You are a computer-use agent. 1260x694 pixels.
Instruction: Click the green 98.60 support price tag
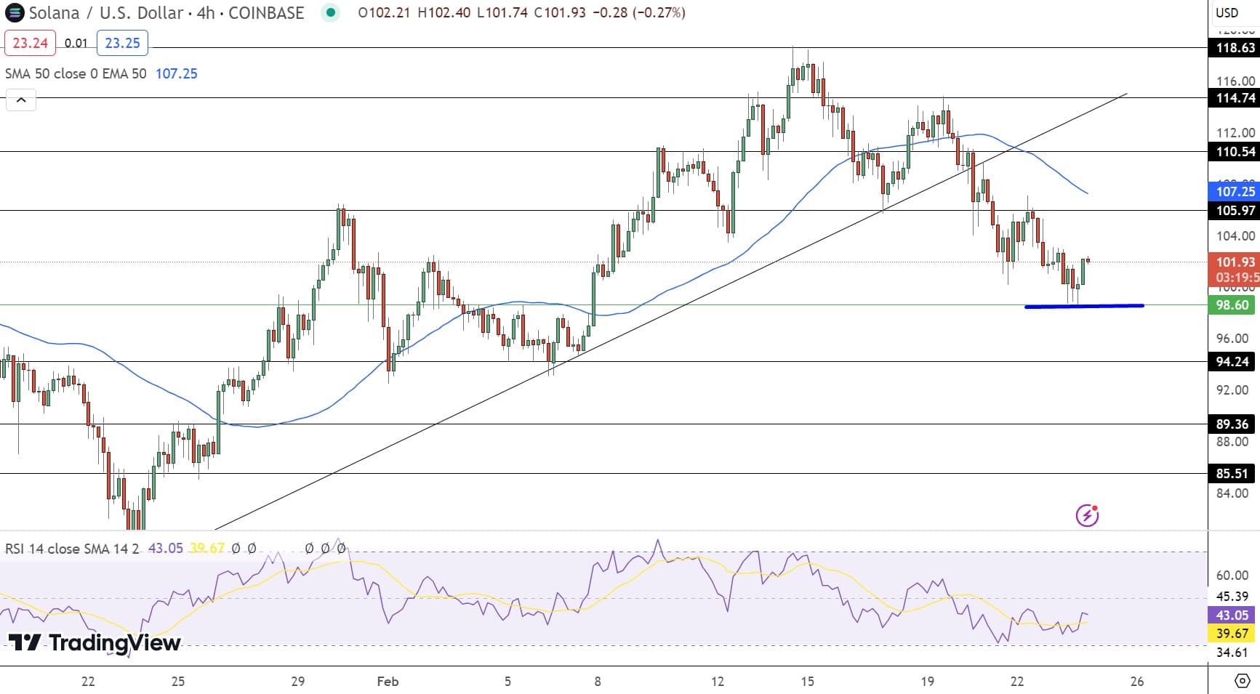[1232, 305]
